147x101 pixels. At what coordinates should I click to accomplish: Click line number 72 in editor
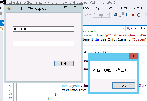11,98
